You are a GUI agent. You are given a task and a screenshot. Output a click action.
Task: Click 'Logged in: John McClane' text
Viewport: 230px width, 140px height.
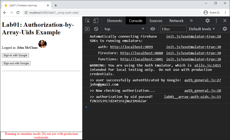20,48
